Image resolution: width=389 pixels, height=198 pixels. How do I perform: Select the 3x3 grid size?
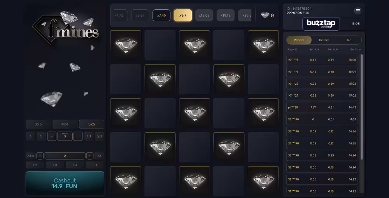tap(38, 124)
